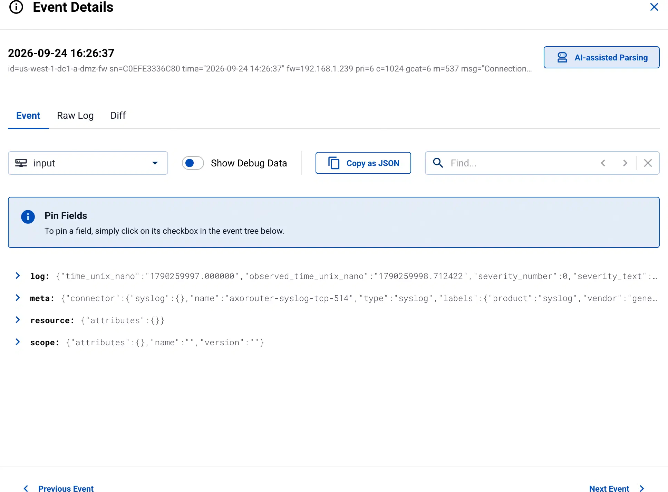The image size is (668, 492).
Task: Open AI-assisted Parsing
Action: (601, 57)
